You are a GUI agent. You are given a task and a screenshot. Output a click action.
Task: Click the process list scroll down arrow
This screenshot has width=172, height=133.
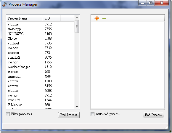pyautogui.click(x=77, y=107)
